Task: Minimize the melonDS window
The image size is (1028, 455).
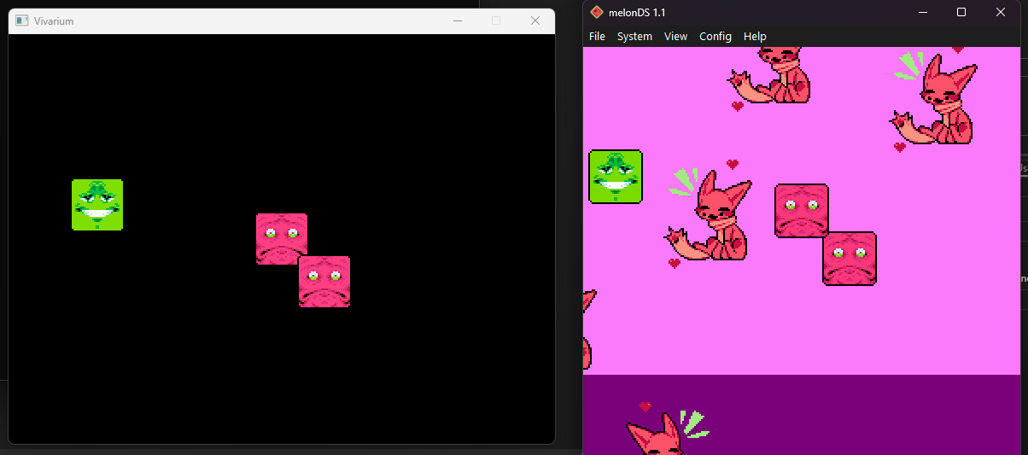Action: pyautogui.click(x=922, y=12)
